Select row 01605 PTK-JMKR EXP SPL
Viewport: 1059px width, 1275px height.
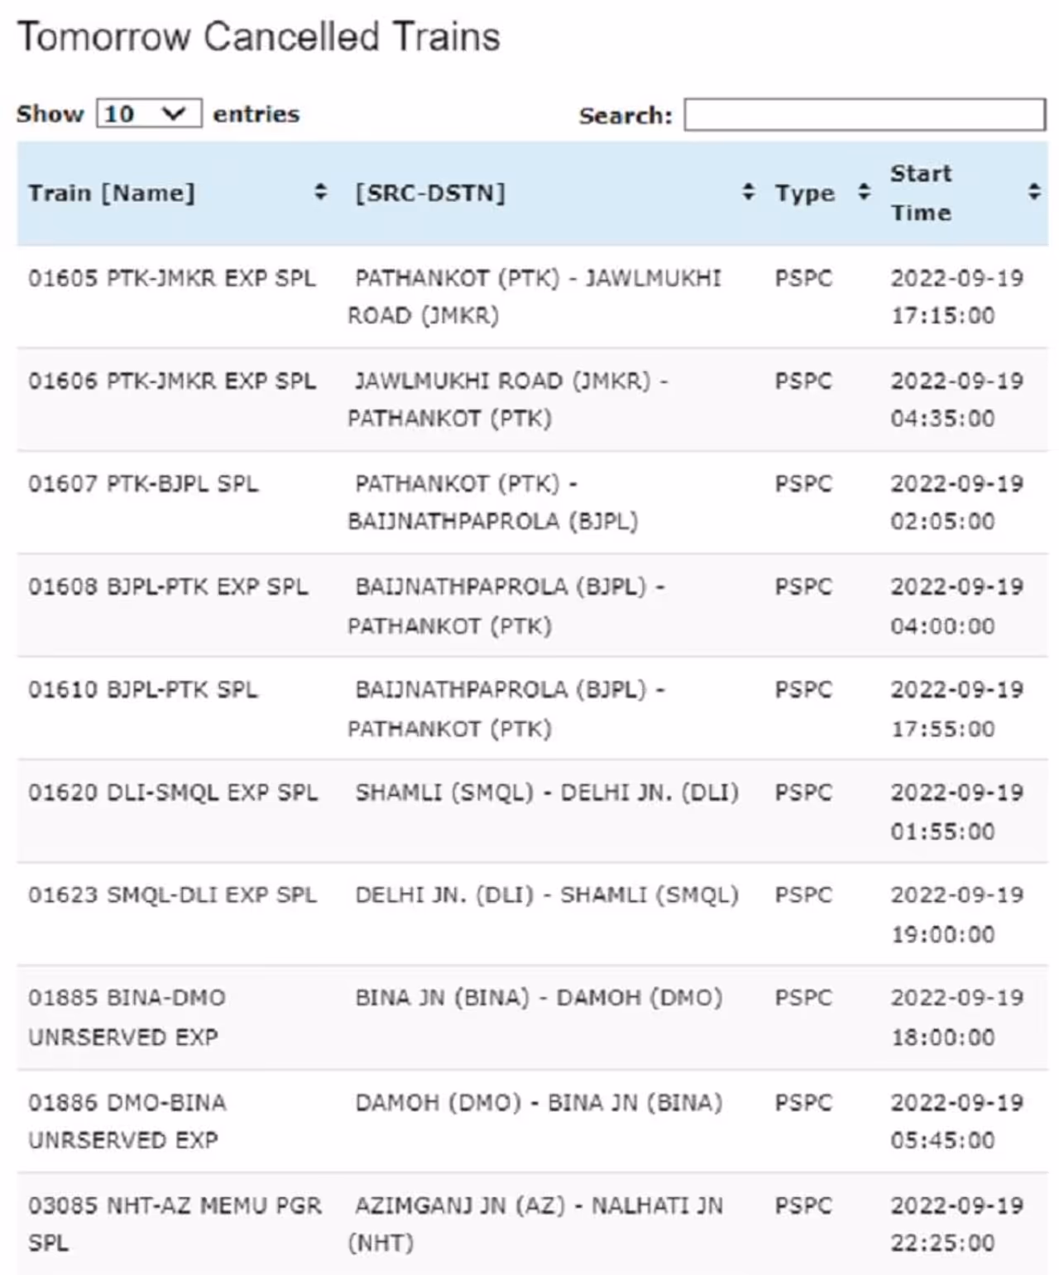point(172,278)
